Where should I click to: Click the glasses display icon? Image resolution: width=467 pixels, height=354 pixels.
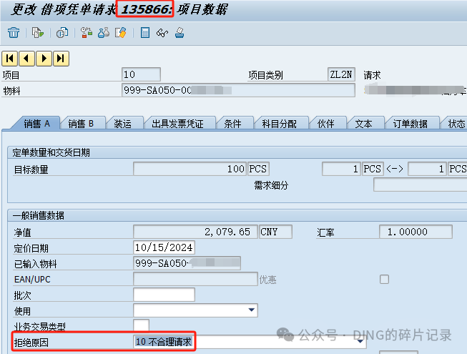[162, 32]
